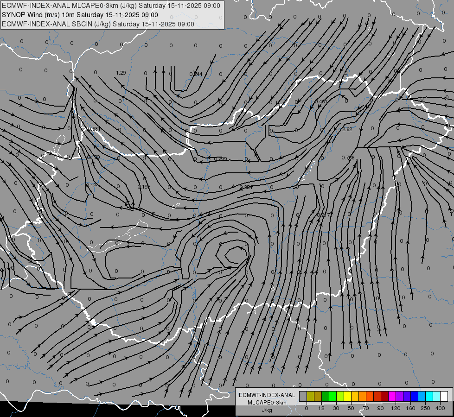
Task: Select the 70 tick label in legend
Action: click(366, 408)
